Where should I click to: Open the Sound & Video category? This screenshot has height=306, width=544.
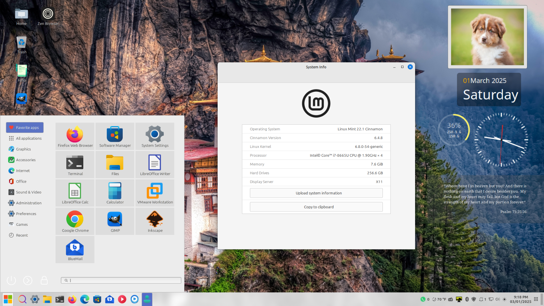[x=25, y=192]
